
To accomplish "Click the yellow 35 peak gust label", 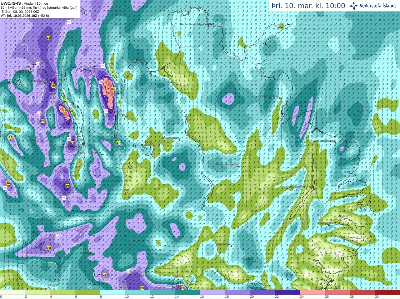I will click(64, 110).
